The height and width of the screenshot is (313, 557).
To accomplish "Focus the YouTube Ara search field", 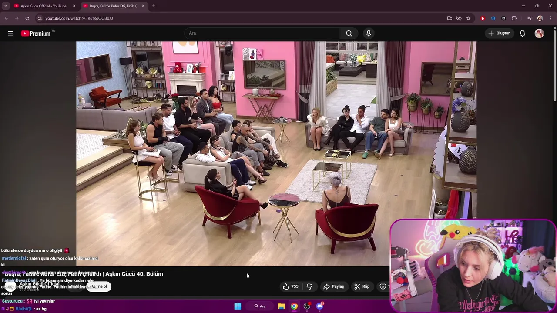I will point(262,33).
